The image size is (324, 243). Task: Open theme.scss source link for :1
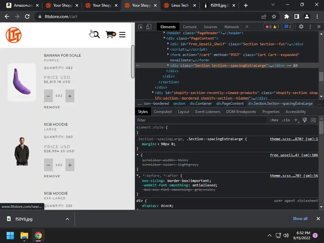pyautogui.click(x=294, y=139)
